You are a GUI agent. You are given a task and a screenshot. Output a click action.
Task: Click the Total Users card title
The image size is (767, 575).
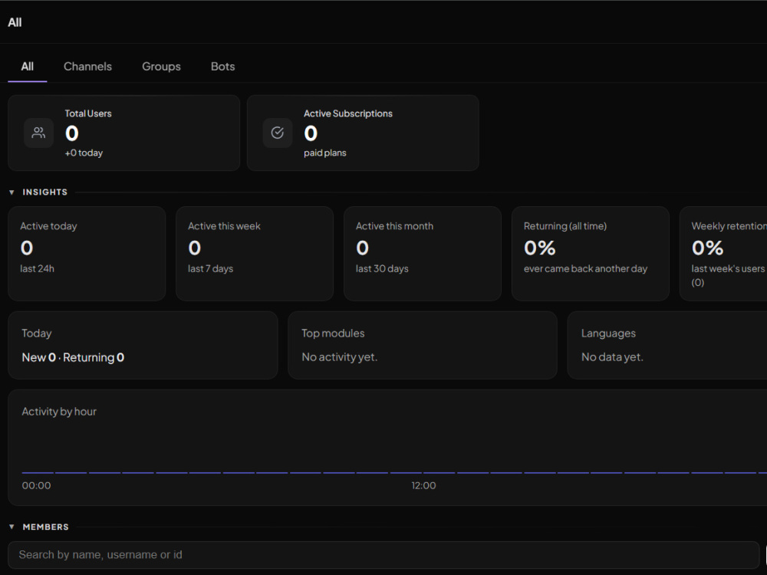(x=88, y=113)
